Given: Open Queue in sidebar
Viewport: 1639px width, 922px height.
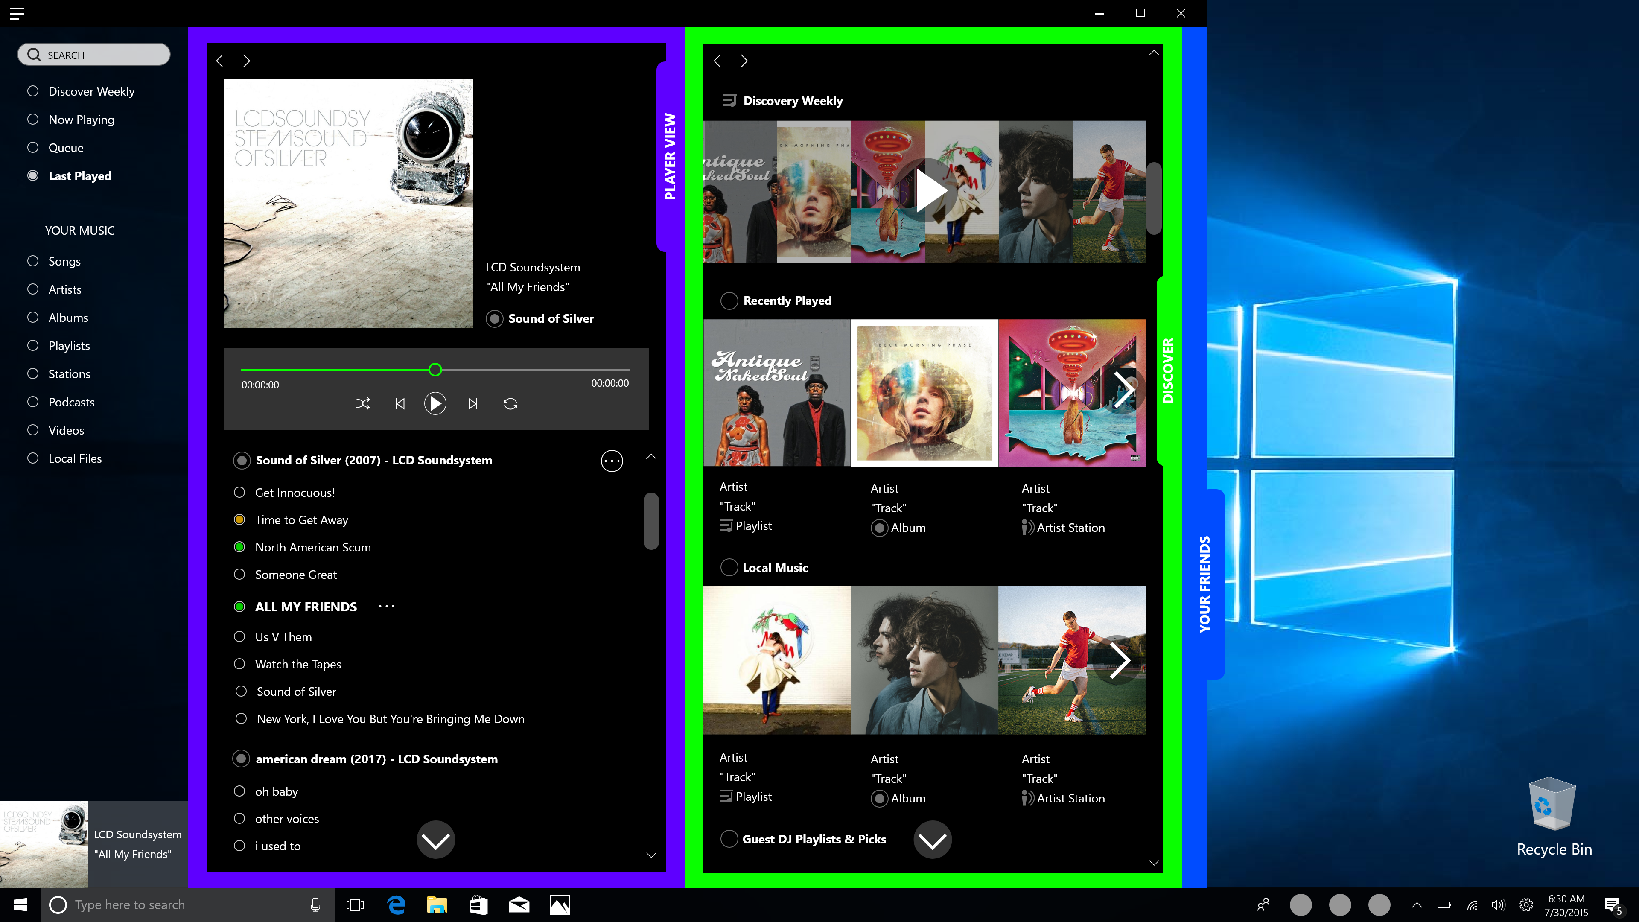Looking at the screenshot, I should coord(56,148).
